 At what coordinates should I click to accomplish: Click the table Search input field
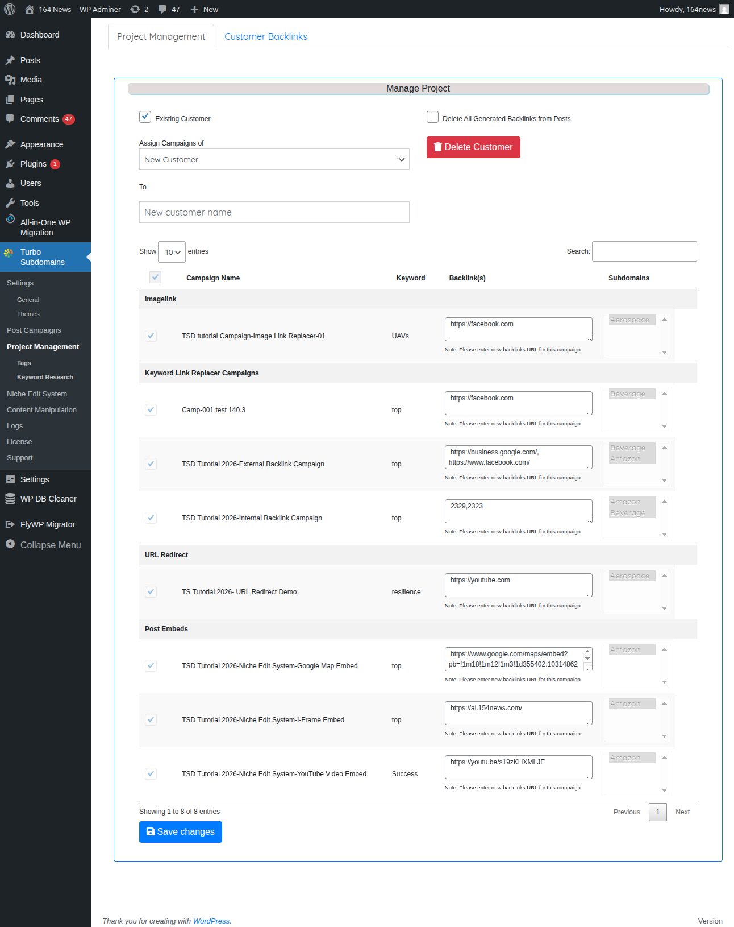tap(644, 251)
